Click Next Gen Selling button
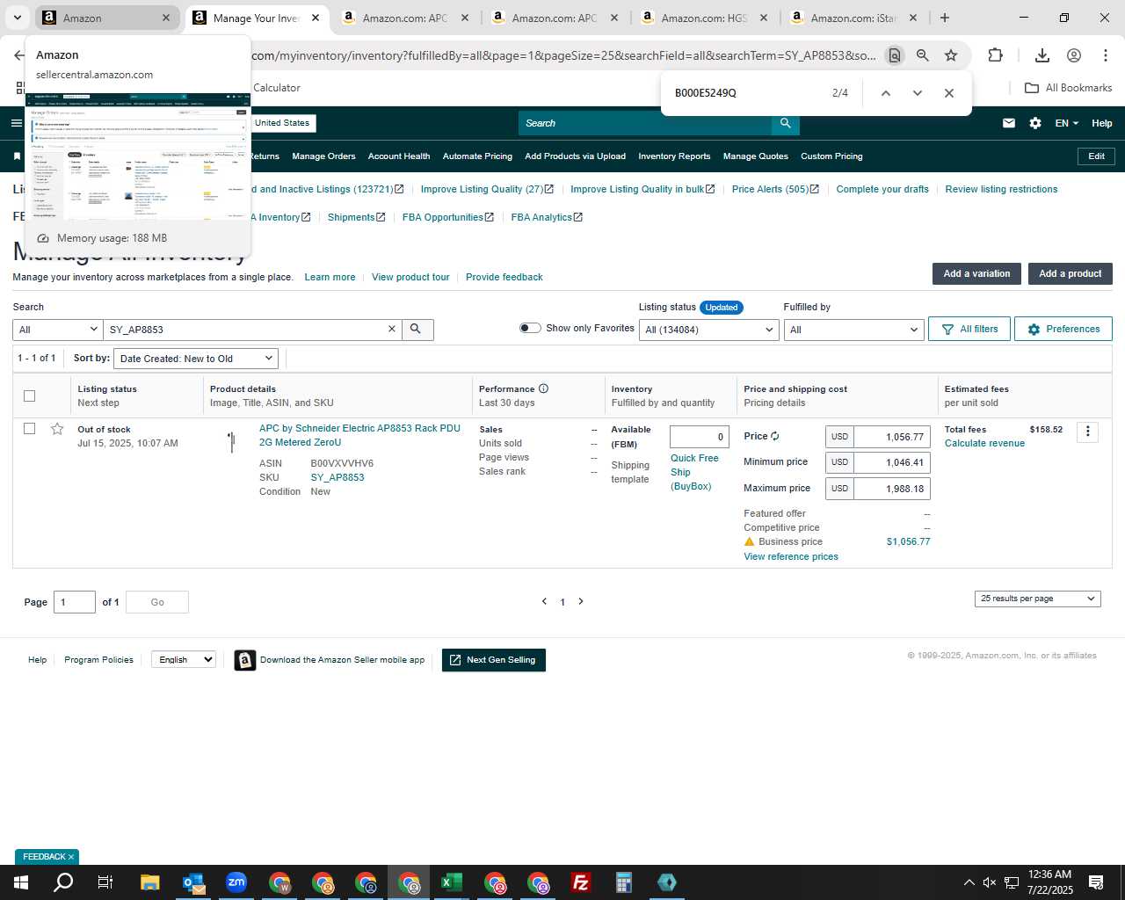 click(x=494, y=660)
